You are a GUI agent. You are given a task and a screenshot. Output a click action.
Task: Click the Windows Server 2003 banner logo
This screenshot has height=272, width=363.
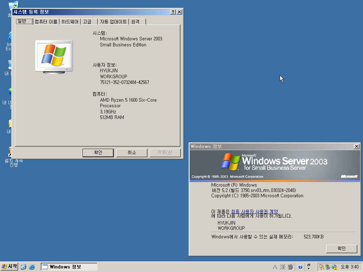(274, 162)
